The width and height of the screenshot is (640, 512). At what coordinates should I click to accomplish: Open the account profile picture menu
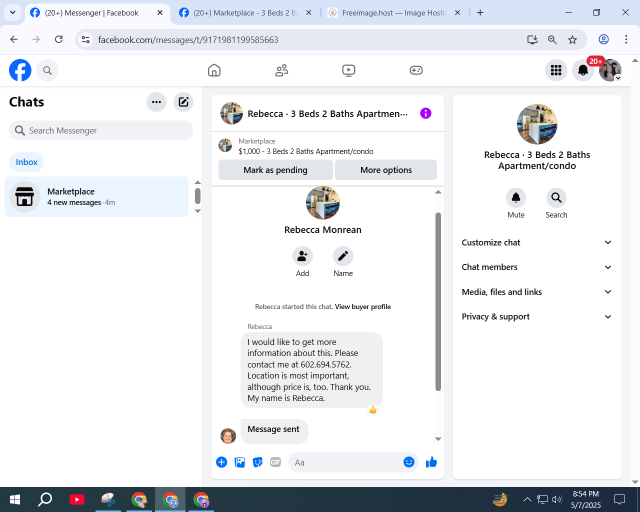610,70
